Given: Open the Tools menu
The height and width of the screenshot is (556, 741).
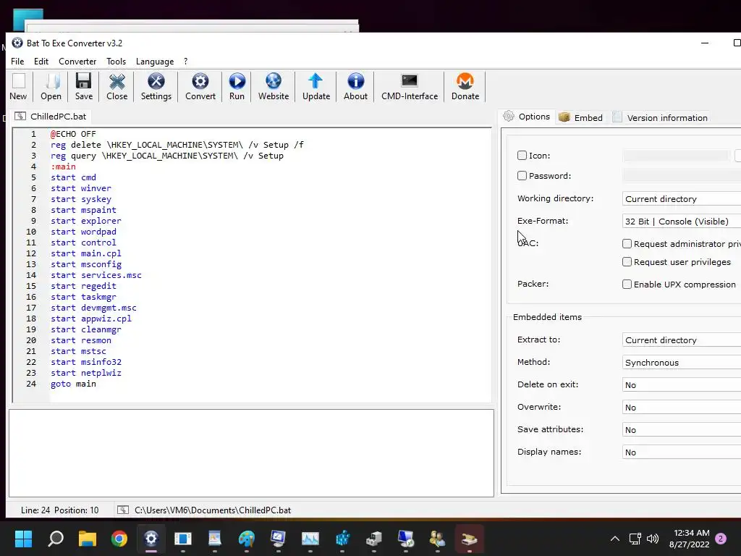Looking at the screenshot, I should [116, 62].
